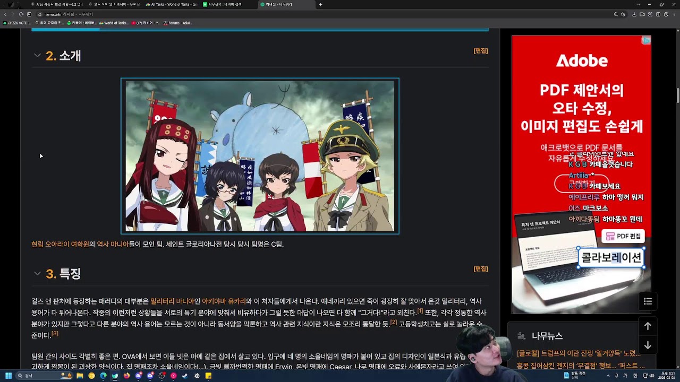The image size is (680, 382).
Task: Open the '최대 규모의 전...' bookmark
Action: coord(50,23)
